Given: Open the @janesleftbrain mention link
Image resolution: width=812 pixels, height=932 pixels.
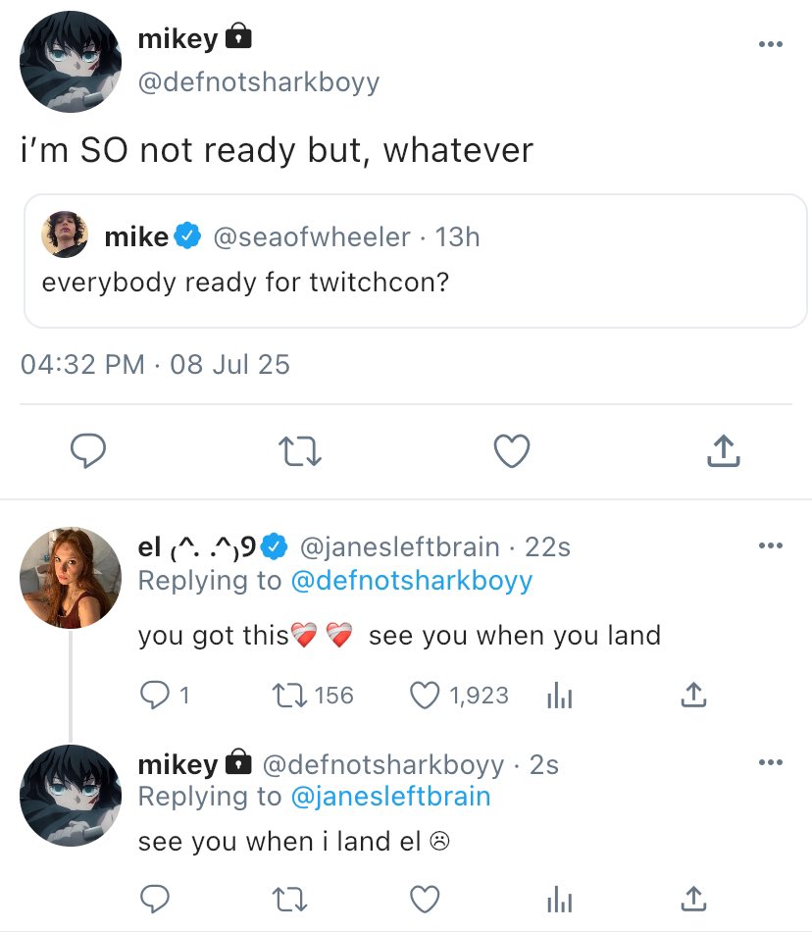Looking at the screenshot, I should (x=390, y=797).
